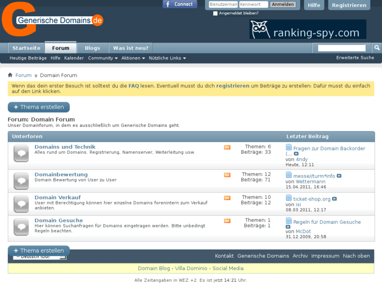Open the Domains und Technik subforum
Screen dimensions: 382x286
(65, 147)
